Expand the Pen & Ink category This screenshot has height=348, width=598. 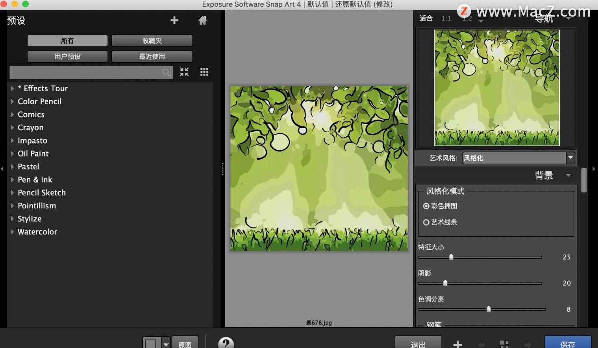click(x=13, y=180)
